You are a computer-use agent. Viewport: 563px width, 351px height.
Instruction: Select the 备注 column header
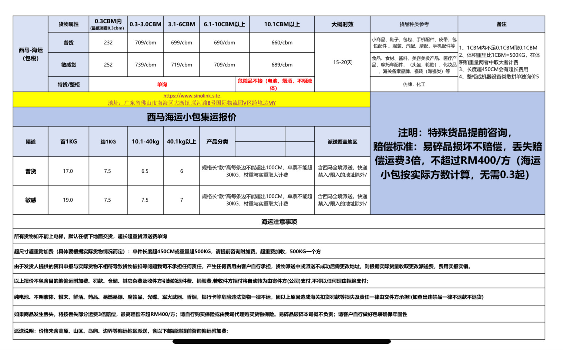tap(501, 24)
